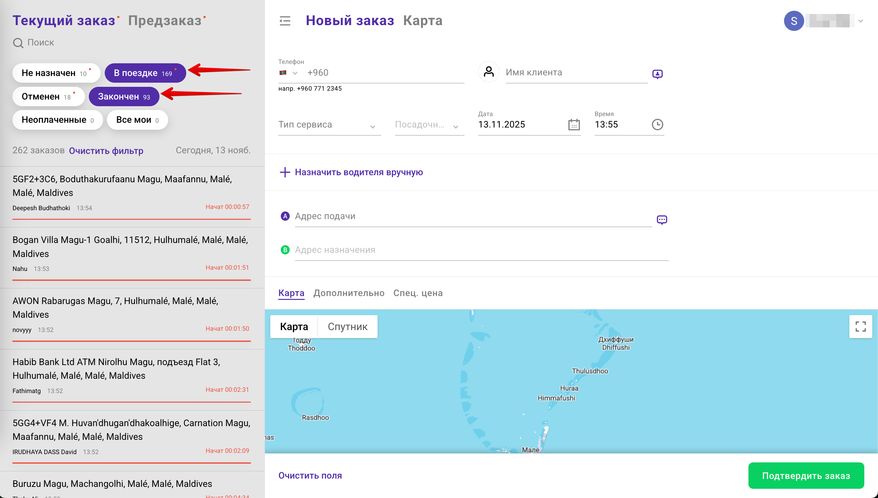Collapse the sidebar with the menu icon

285,21
